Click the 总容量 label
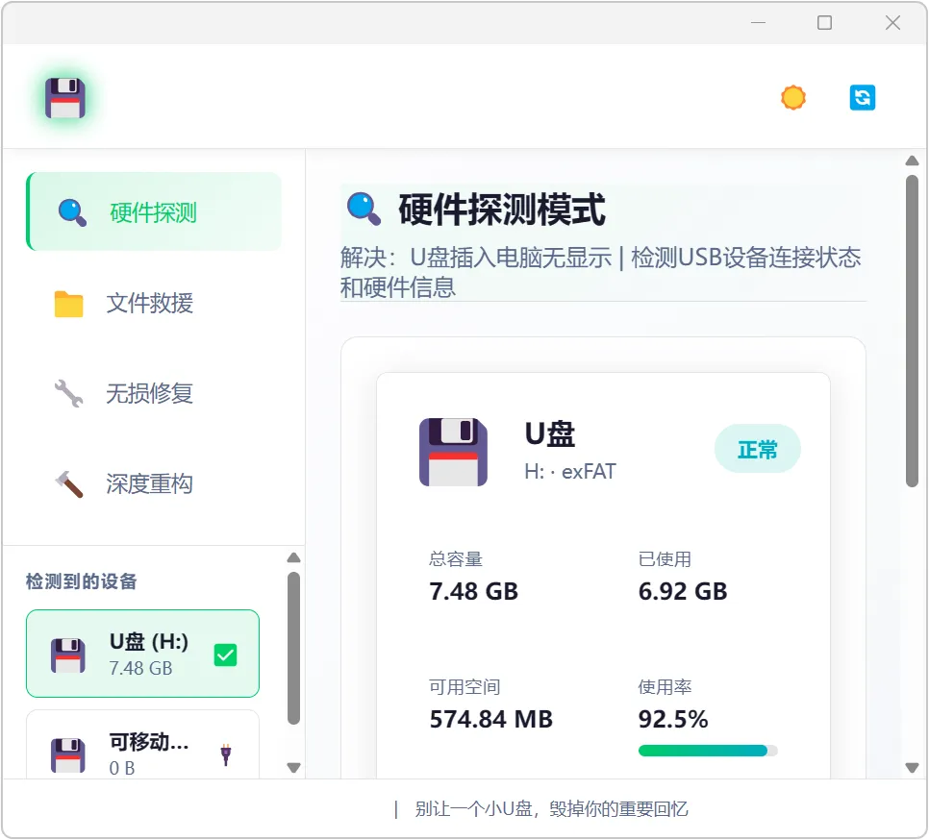 point(456,558)
